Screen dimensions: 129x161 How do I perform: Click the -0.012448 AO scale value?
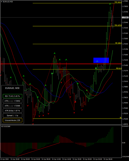(125, 157)
